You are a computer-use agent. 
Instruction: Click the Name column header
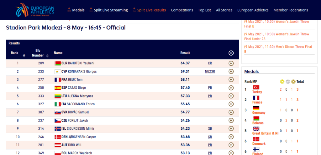[x=58, y=53]
